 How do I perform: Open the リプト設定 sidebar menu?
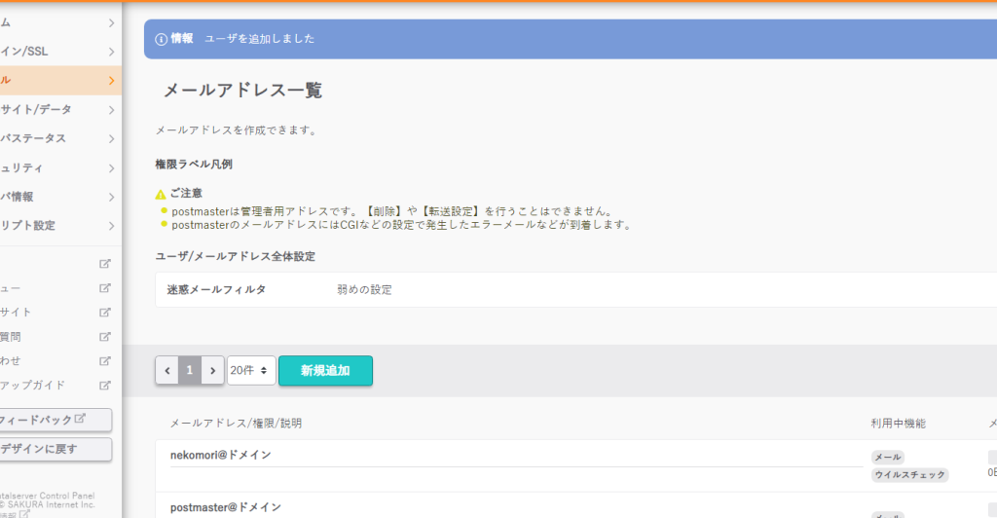(58, 225)
